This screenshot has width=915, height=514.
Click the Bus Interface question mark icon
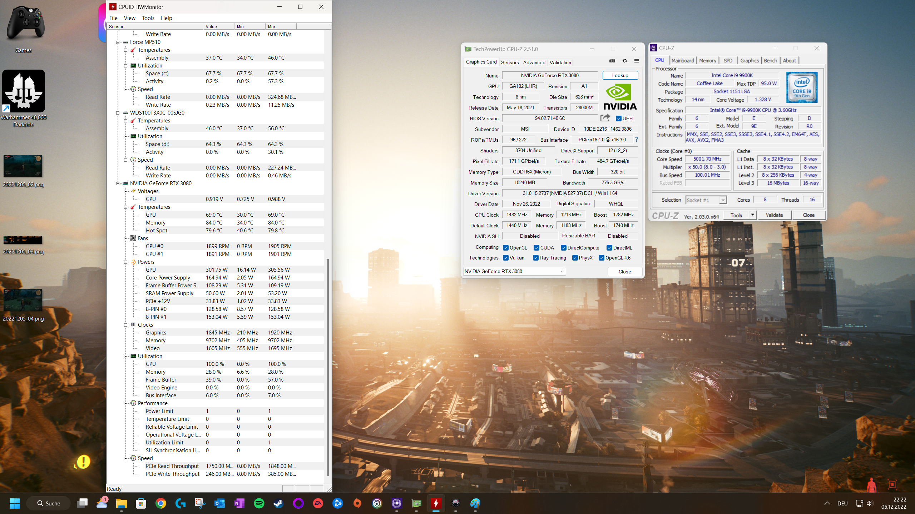[637, 140]
